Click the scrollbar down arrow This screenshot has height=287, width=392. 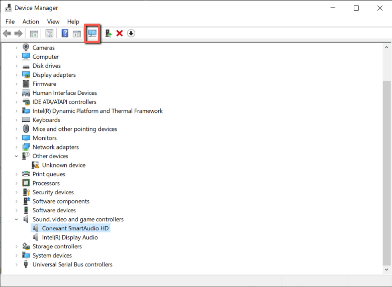[x=386, y=269]
